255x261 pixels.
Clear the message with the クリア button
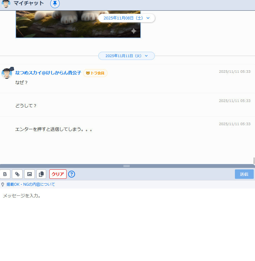57,174
